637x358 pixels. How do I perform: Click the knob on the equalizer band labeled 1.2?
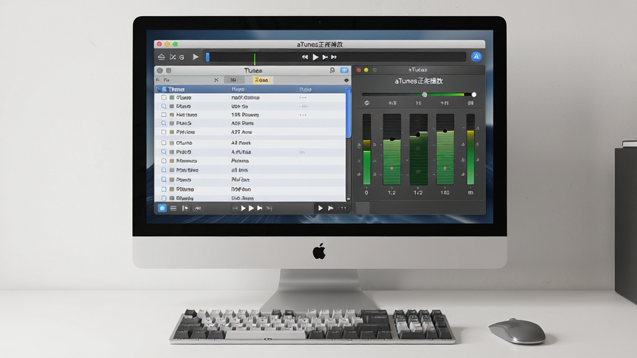392,139
